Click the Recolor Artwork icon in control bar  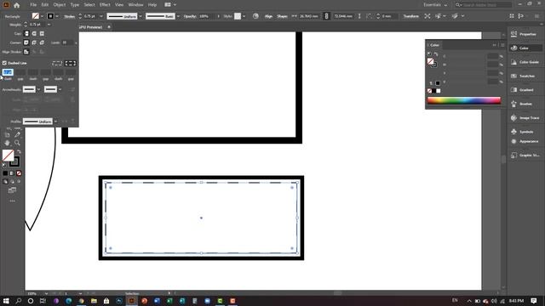[255, 16]
